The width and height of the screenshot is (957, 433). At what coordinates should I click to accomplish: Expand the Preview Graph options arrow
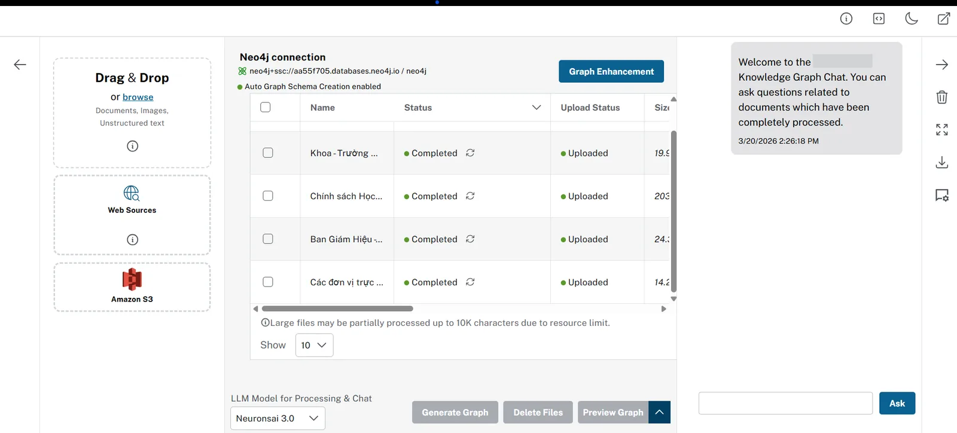pos(659,412)
